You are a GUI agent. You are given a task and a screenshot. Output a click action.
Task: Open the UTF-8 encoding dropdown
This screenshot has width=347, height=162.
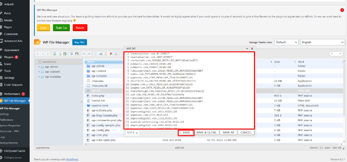coord(133,132)
